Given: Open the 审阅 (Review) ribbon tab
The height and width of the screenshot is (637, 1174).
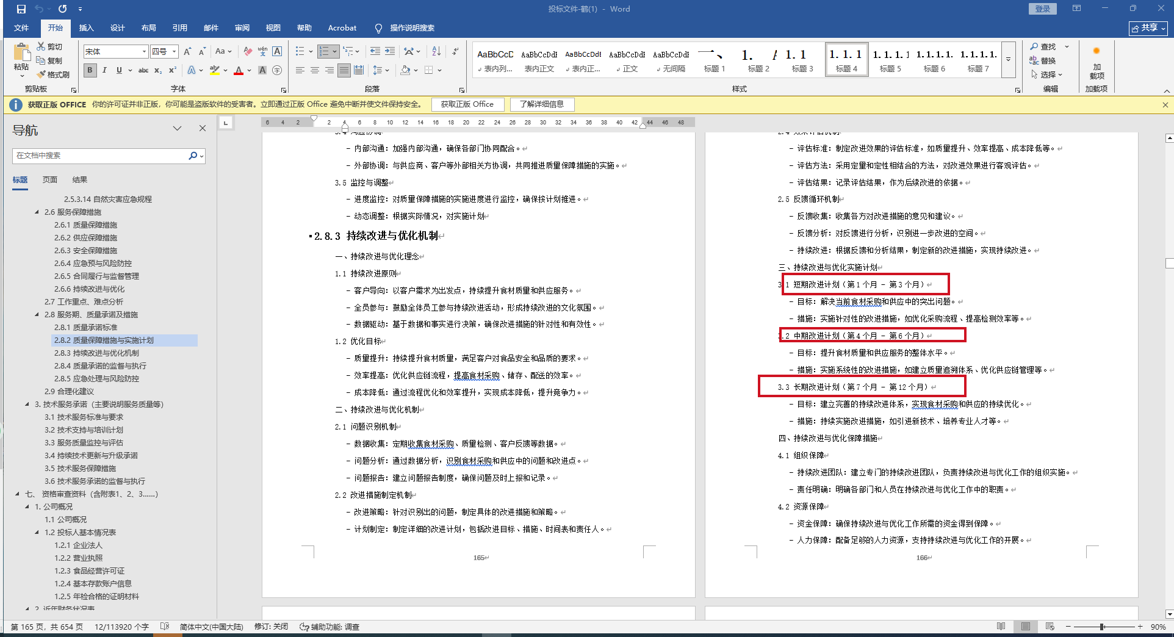Looking at the screenshot, I should point(242,28).
